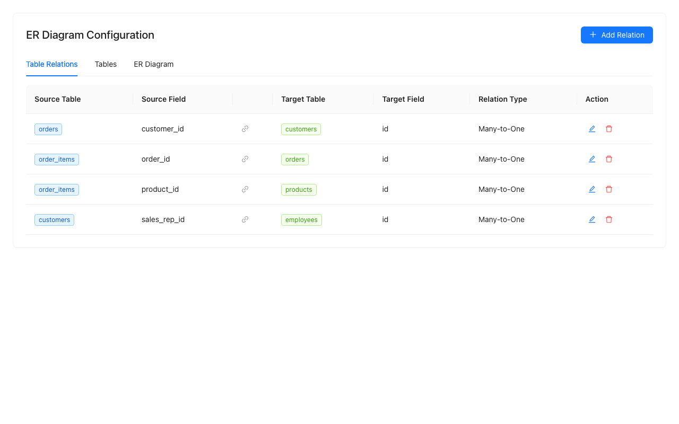Select the orders source table tag
This screenshot has width=679, height=424.
click(x=48, y=129)
